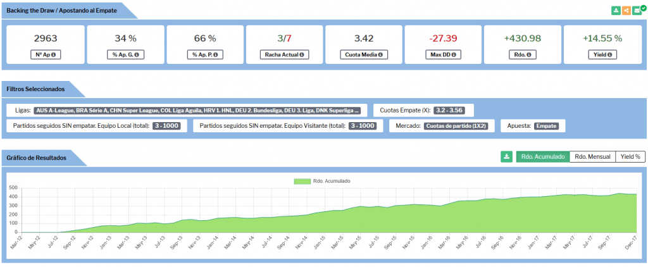Click the green download icon at top right
Screen dimensions: 648x267
click(x=616, y=10)
